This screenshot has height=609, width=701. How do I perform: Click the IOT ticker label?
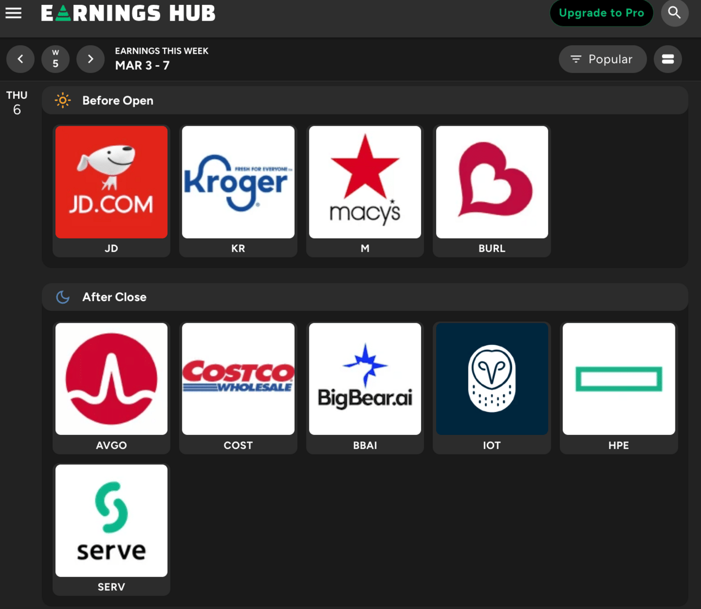(x=492, y=445)
